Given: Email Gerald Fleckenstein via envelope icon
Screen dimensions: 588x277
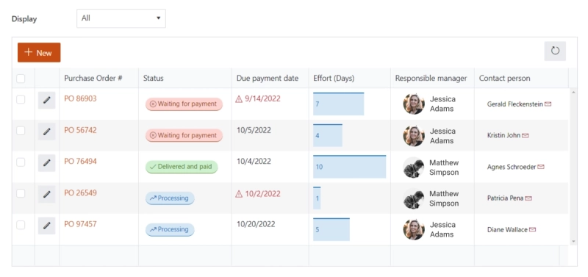Looking at the screenshot, I should (x=548, y=104).
